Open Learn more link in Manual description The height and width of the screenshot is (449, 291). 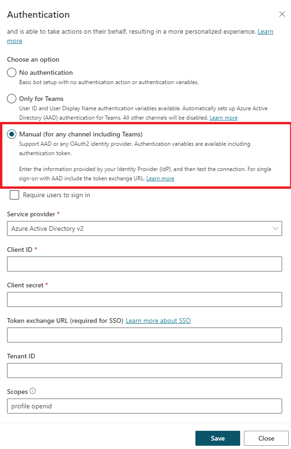click(x=160, y=178)
